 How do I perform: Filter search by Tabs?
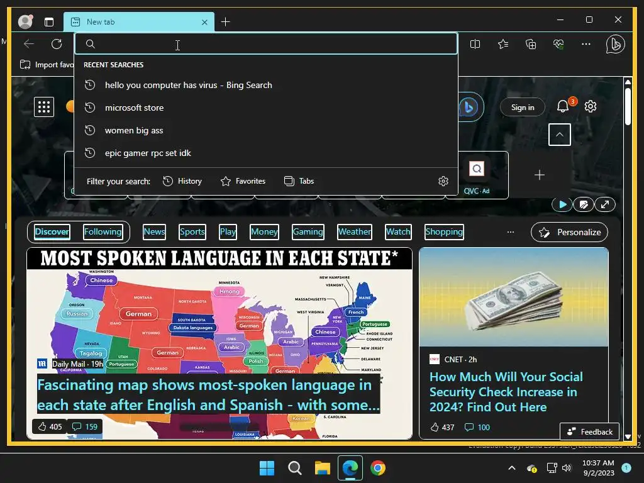[299, 181]
